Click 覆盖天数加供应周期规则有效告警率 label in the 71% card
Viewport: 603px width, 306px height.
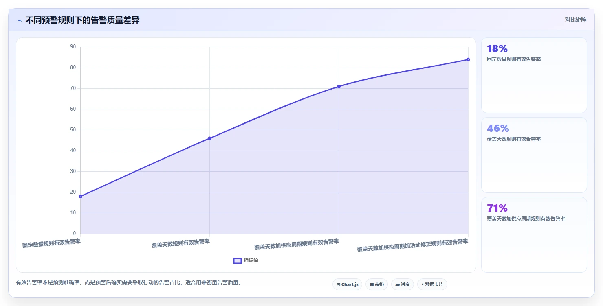[526, 219]
